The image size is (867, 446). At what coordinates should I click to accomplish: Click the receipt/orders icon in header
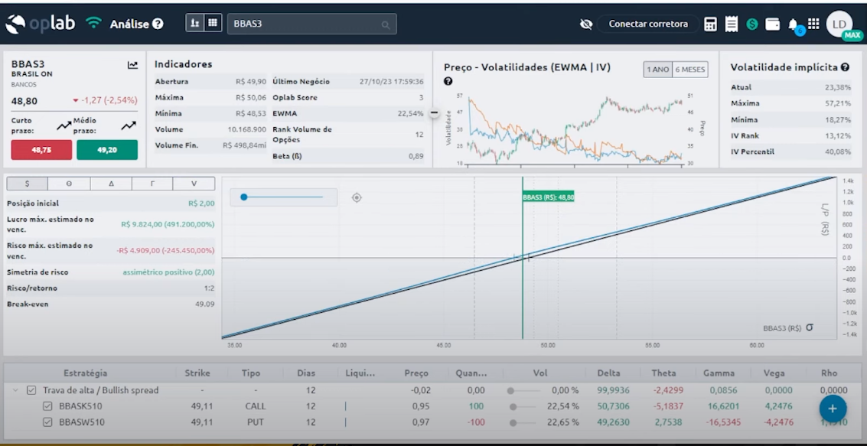732,24
